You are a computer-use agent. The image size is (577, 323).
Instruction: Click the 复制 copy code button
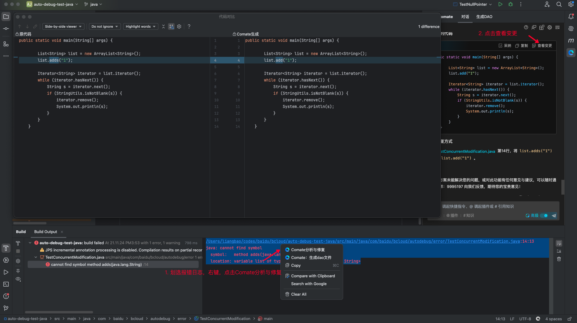(521, 46)
